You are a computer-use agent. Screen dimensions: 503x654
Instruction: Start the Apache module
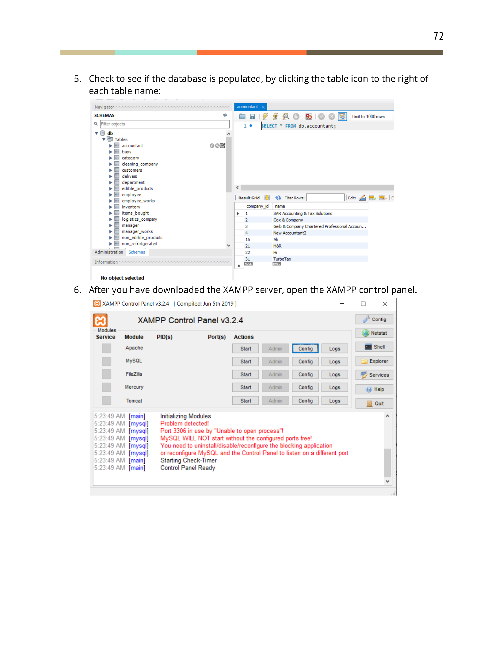245,348
